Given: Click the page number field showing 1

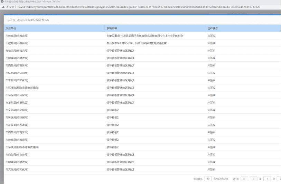Looking at the screenshot, I should 267,179.
